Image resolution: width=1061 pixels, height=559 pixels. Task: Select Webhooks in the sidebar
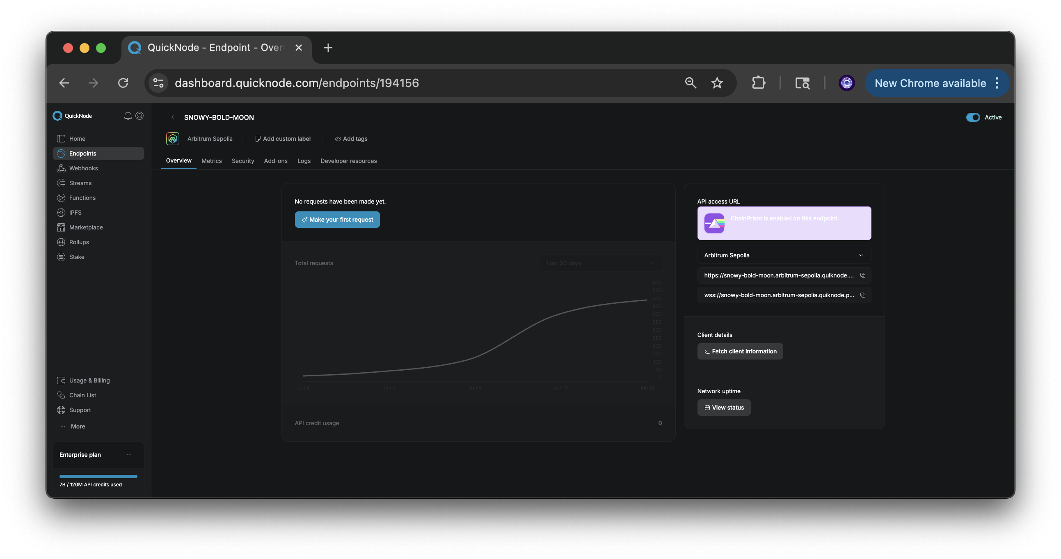pyautogui.click(x=83, y=168)
